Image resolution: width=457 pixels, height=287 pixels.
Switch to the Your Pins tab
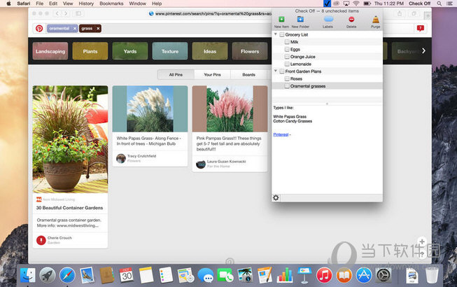point(212,75)
